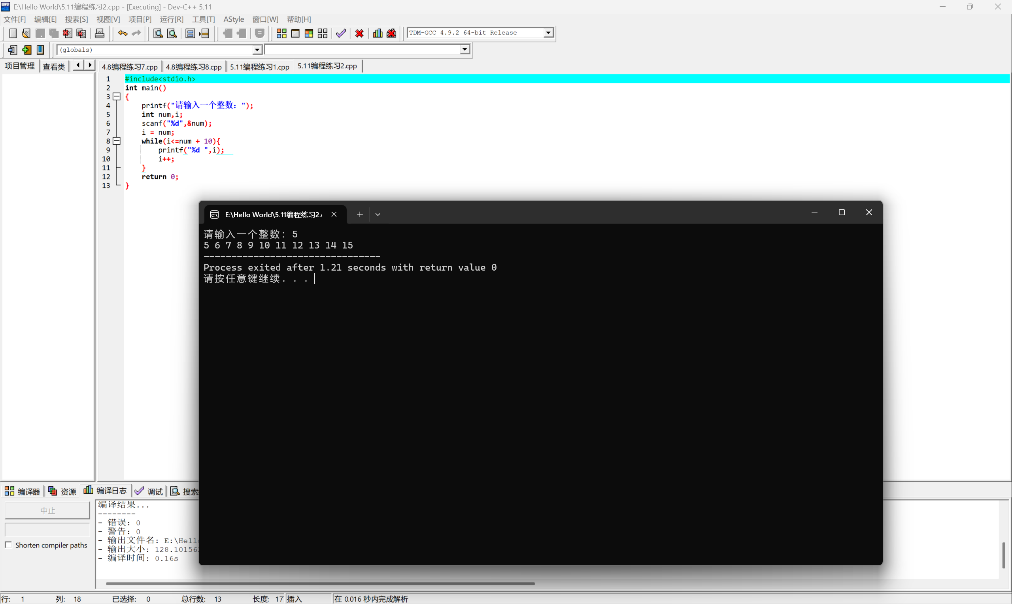Click the Print toolbar icon
The height and width of the screenshot is (604, 1012).
click(99, 33)
